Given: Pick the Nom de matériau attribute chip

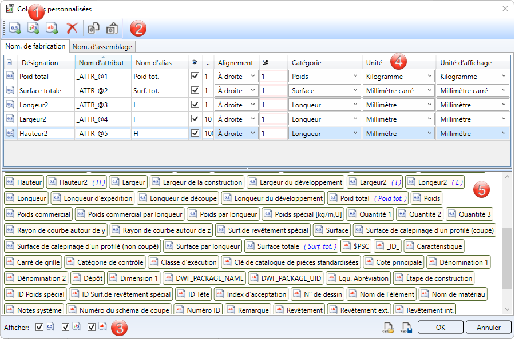Looking at the screenshot, I should [453, 294].
